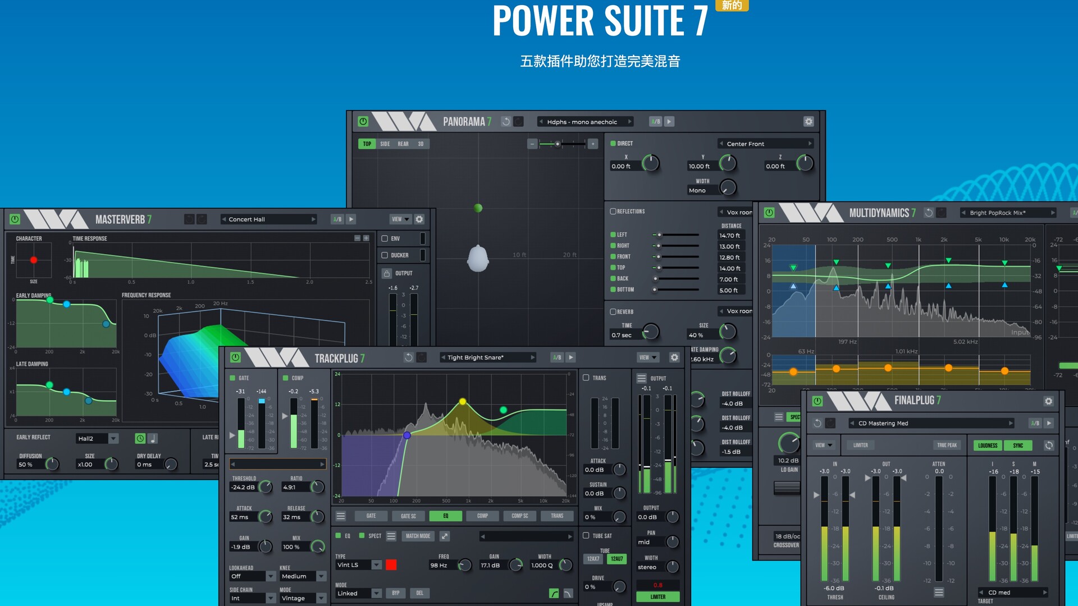Click Trackplug MATCH MODE button
The height and width of the screenshot is (606, 1078).
418,536
